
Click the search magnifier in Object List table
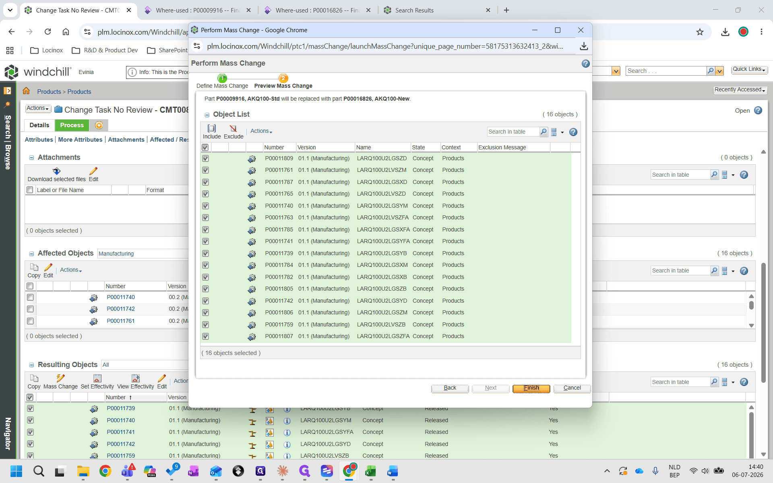click(x=544, y=132)
